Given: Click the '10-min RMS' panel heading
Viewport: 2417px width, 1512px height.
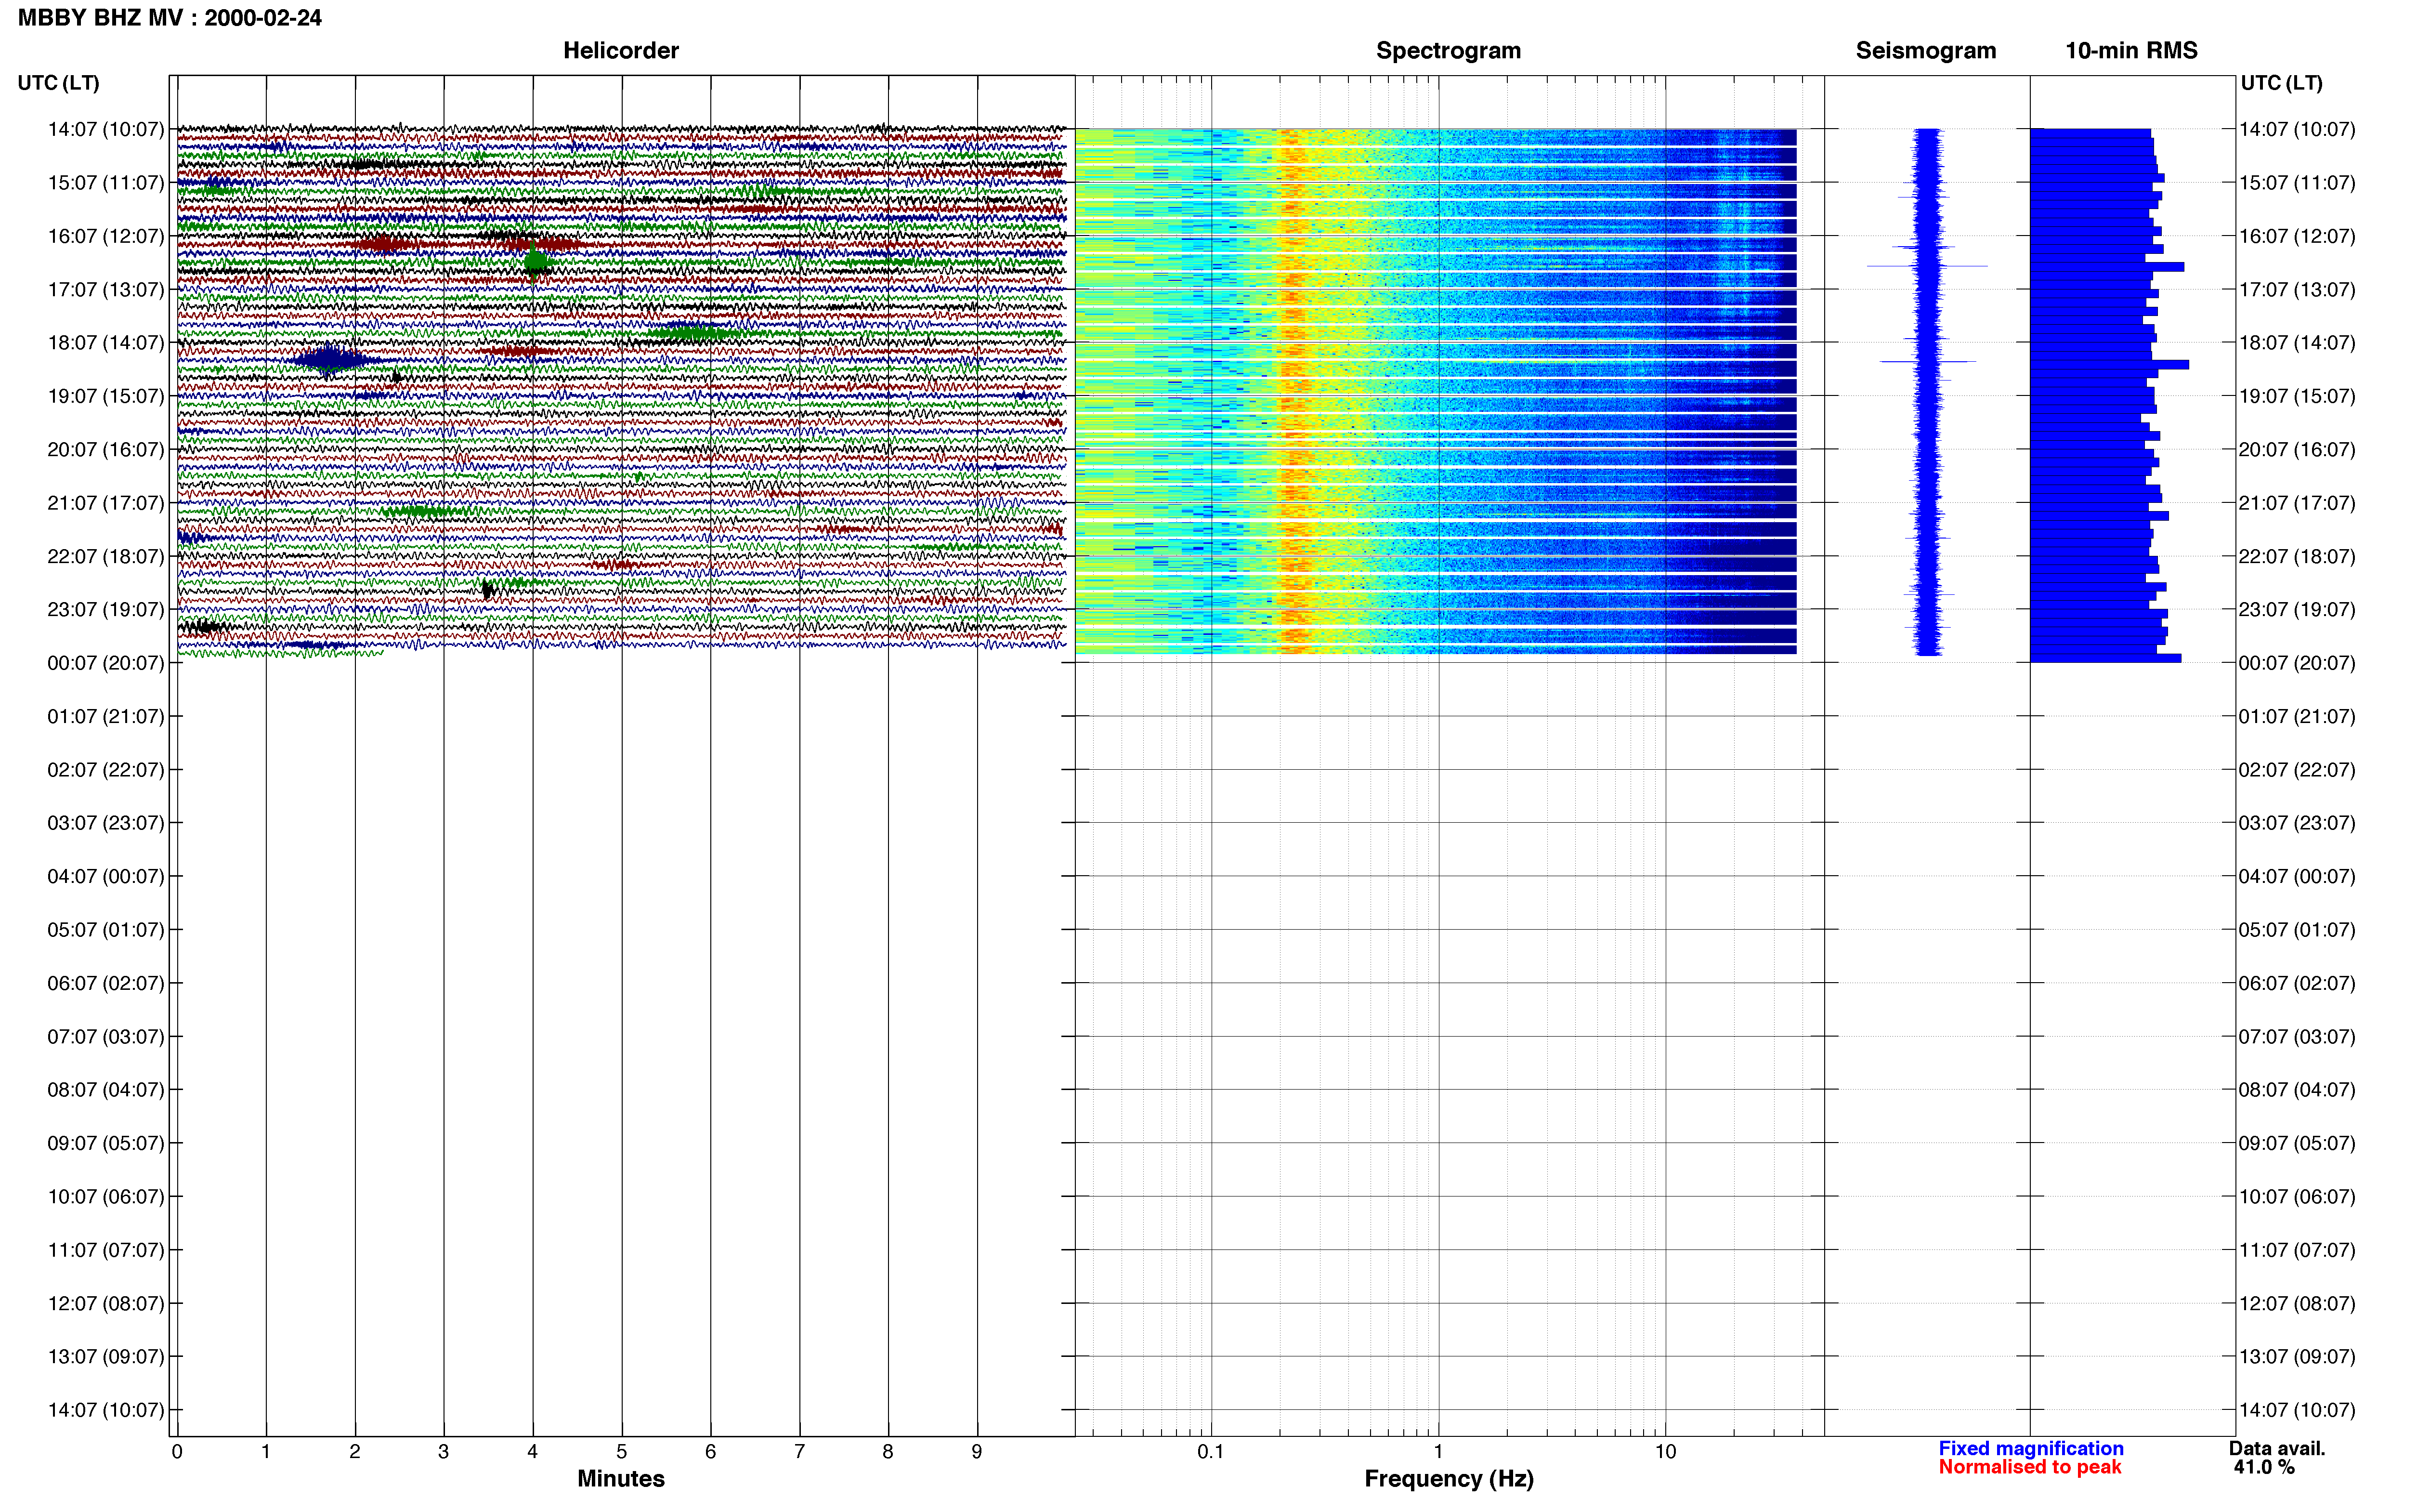Looking at the screenshot, I should pos(2131,50).
